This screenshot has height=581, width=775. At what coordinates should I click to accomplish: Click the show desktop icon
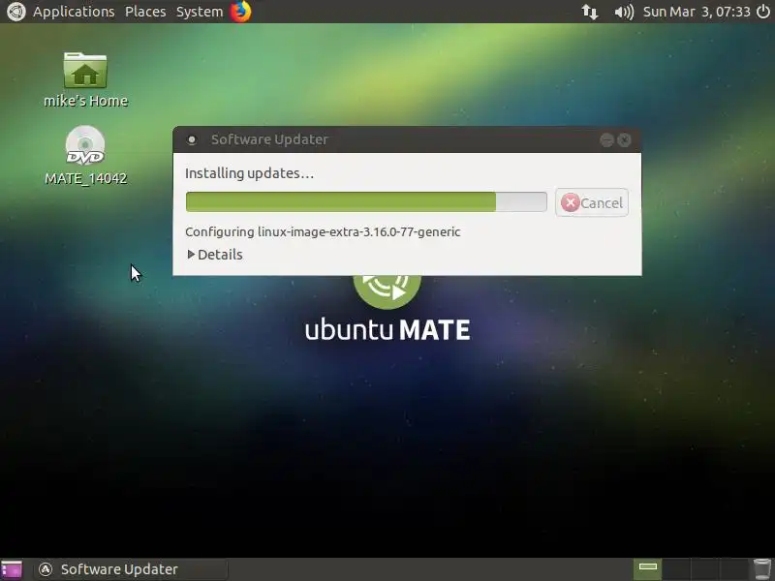point(12,569)
